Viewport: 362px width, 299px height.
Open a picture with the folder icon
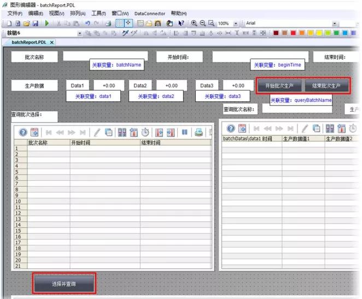coord(27,24)
